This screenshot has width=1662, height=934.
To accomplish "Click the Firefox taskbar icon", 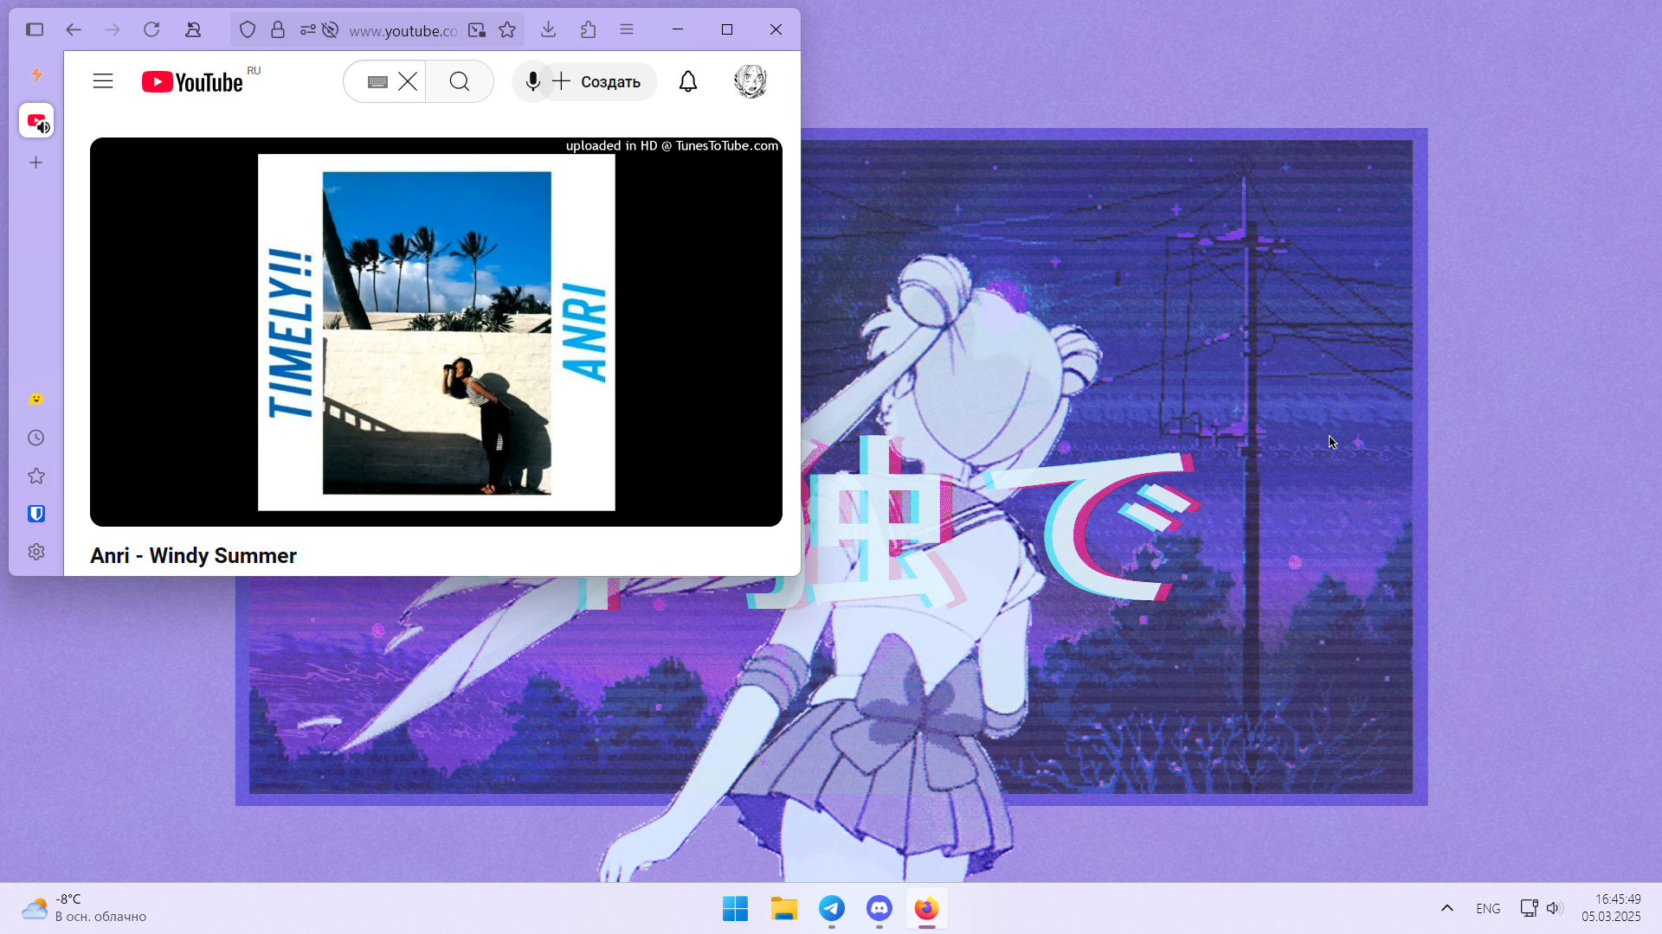I will pyautogui.click(x=927, y=909).
